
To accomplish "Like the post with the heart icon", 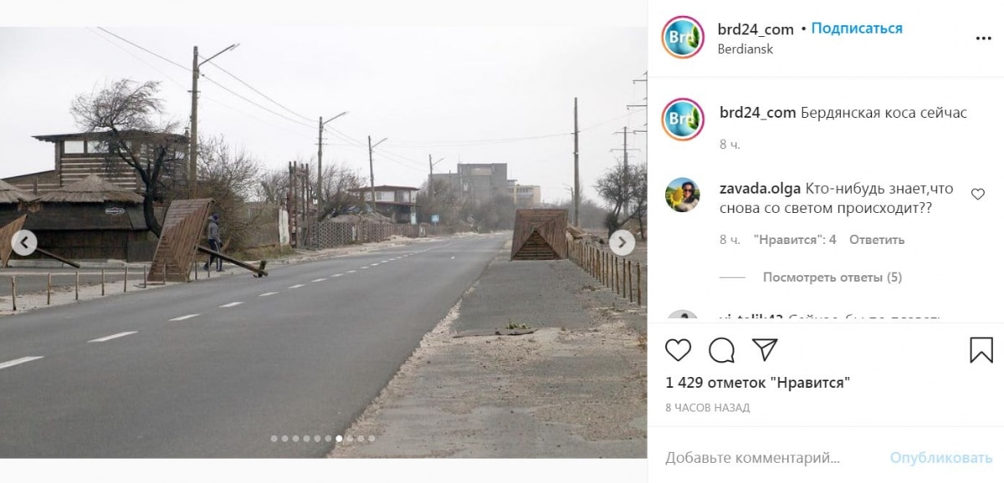I will 679,350.
